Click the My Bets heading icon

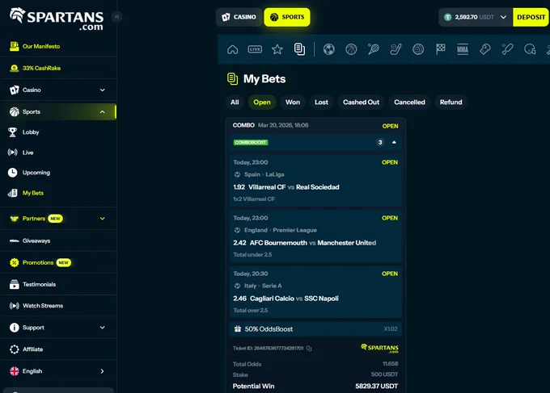232,79
